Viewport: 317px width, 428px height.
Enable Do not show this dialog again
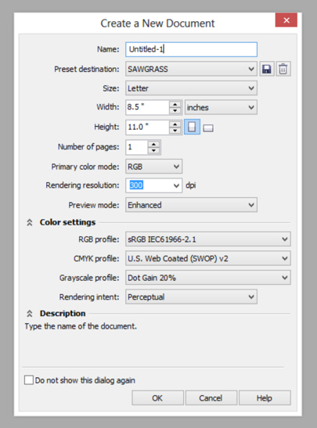[29, 380]
